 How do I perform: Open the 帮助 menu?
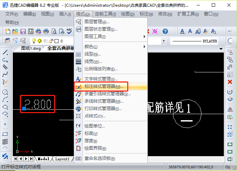click(x=12, y=22)
